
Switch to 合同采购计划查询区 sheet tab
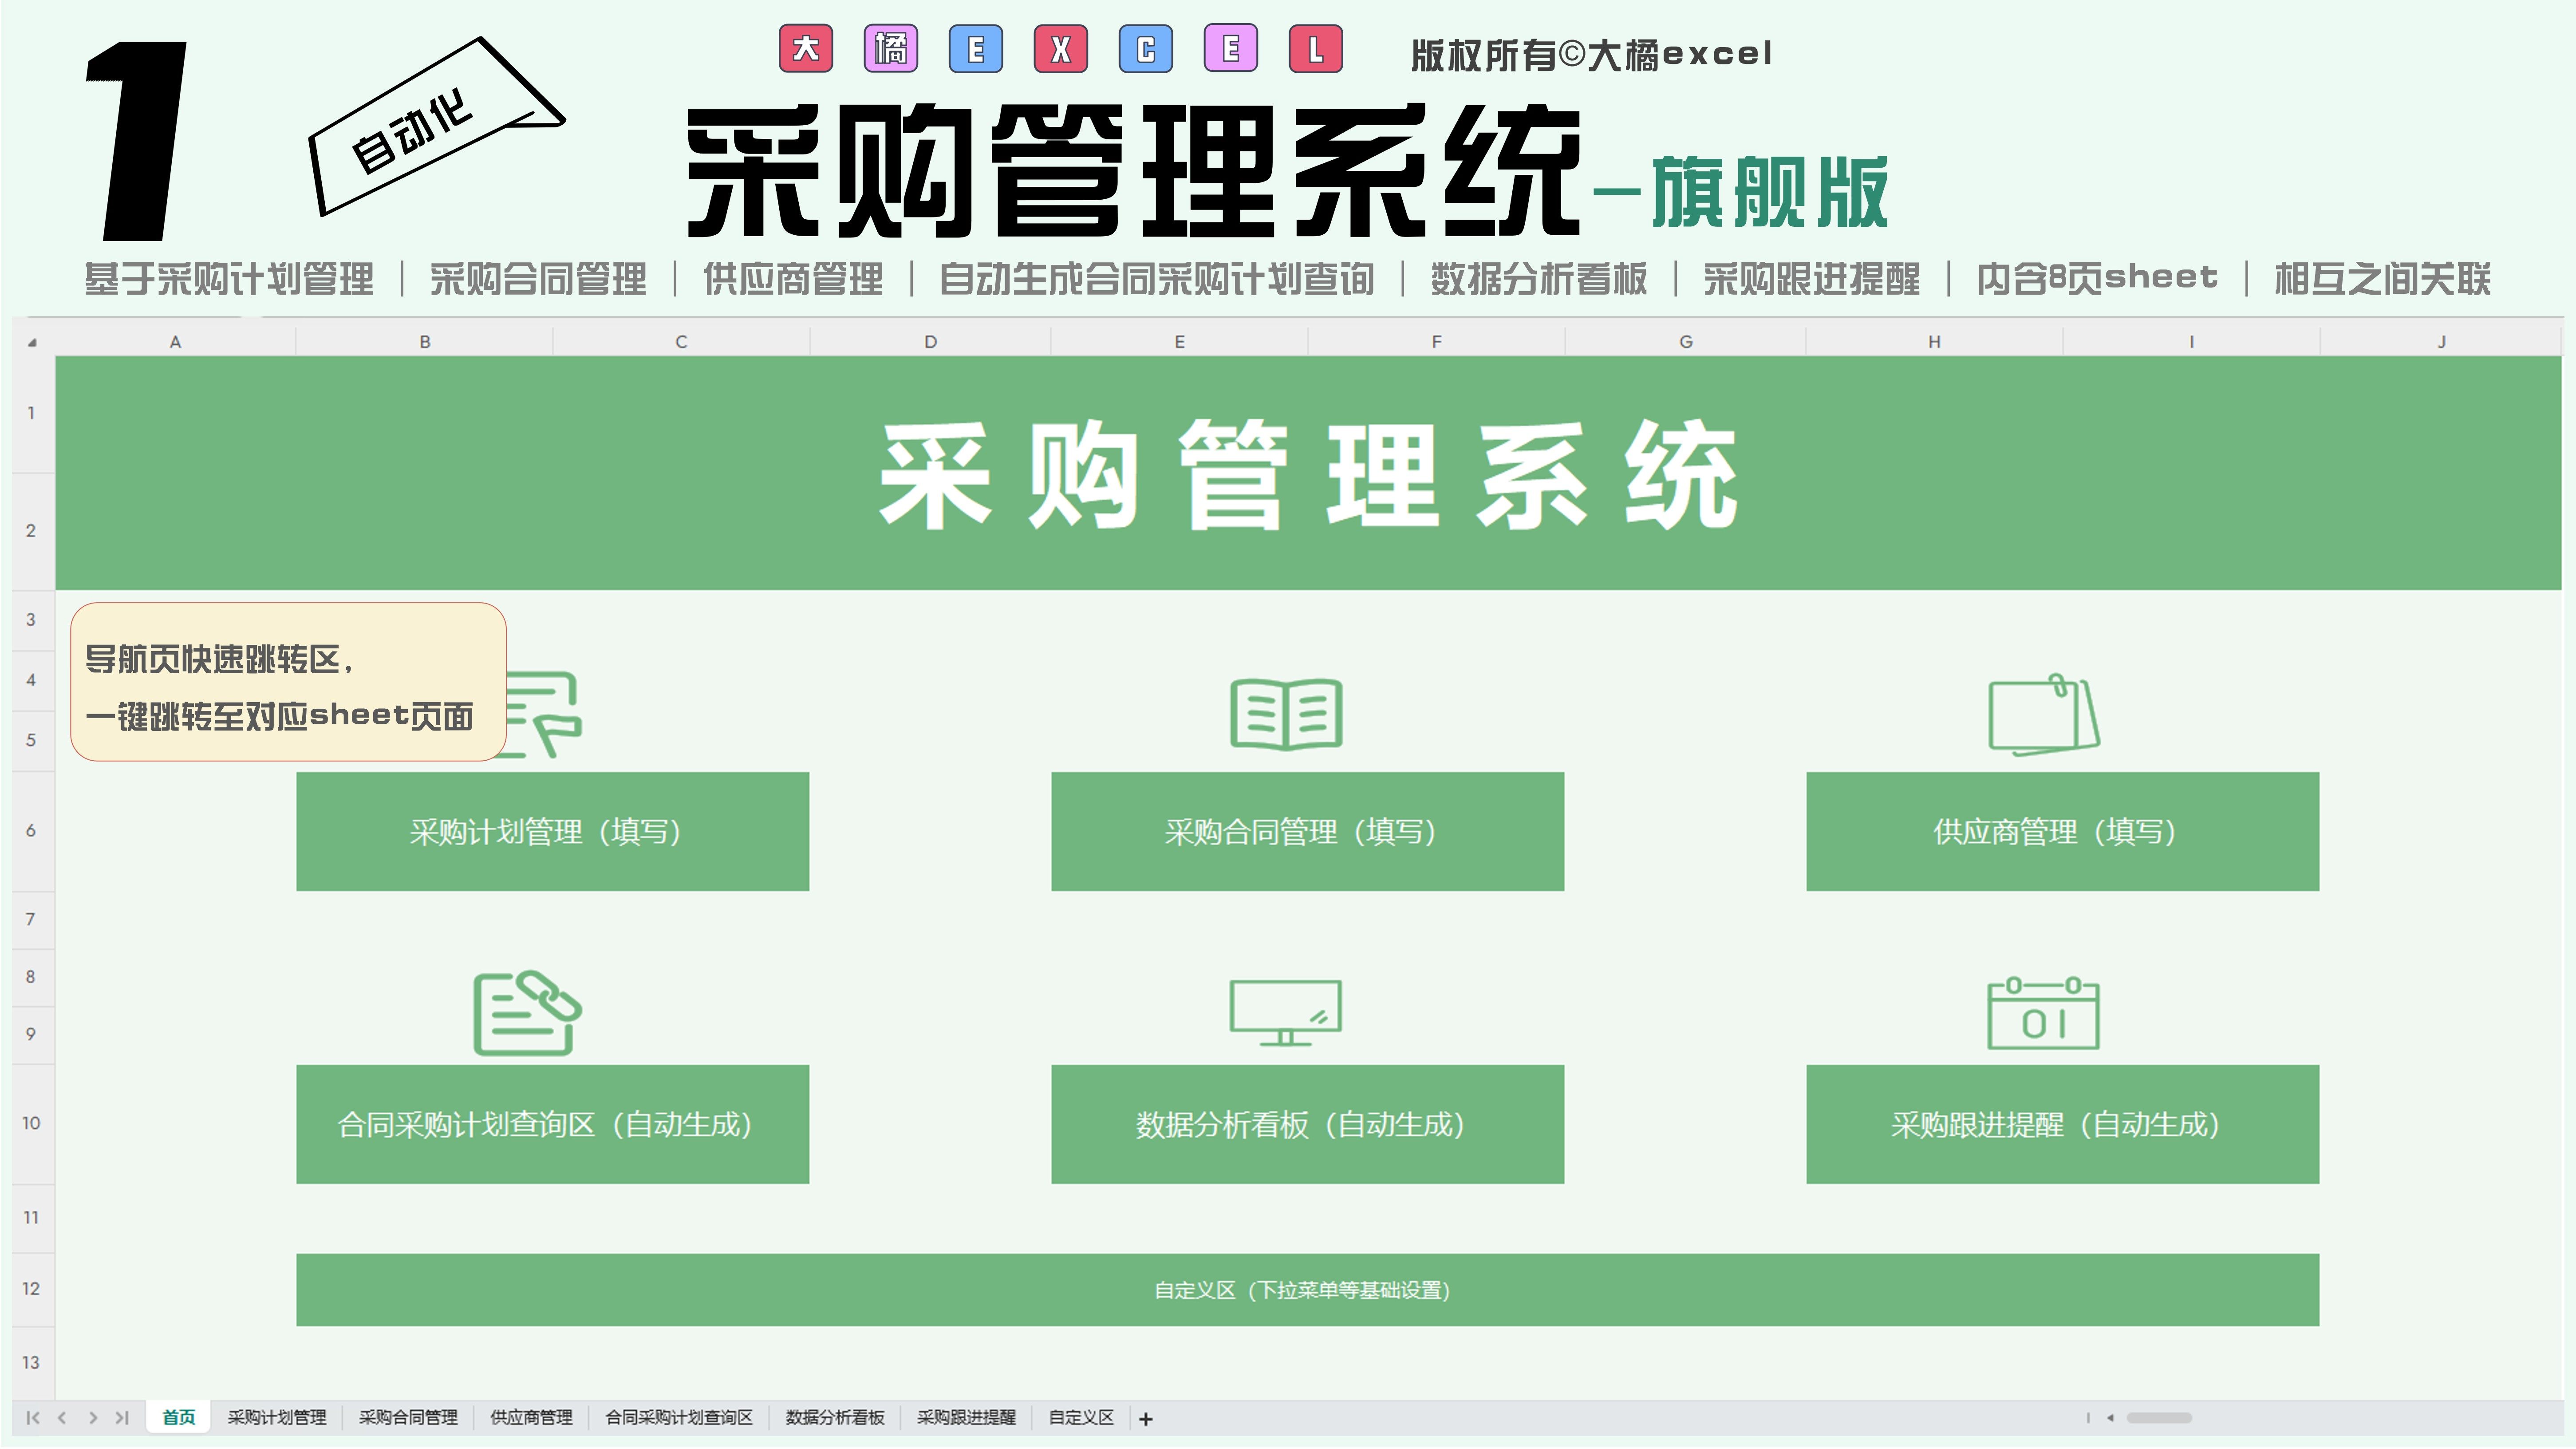tap(679, 1418)
